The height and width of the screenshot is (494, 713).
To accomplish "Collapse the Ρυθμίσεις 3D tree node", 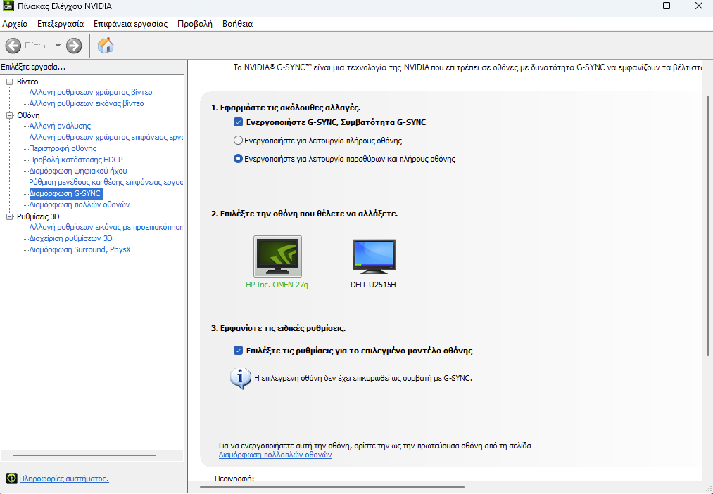I will coord(9,216).
